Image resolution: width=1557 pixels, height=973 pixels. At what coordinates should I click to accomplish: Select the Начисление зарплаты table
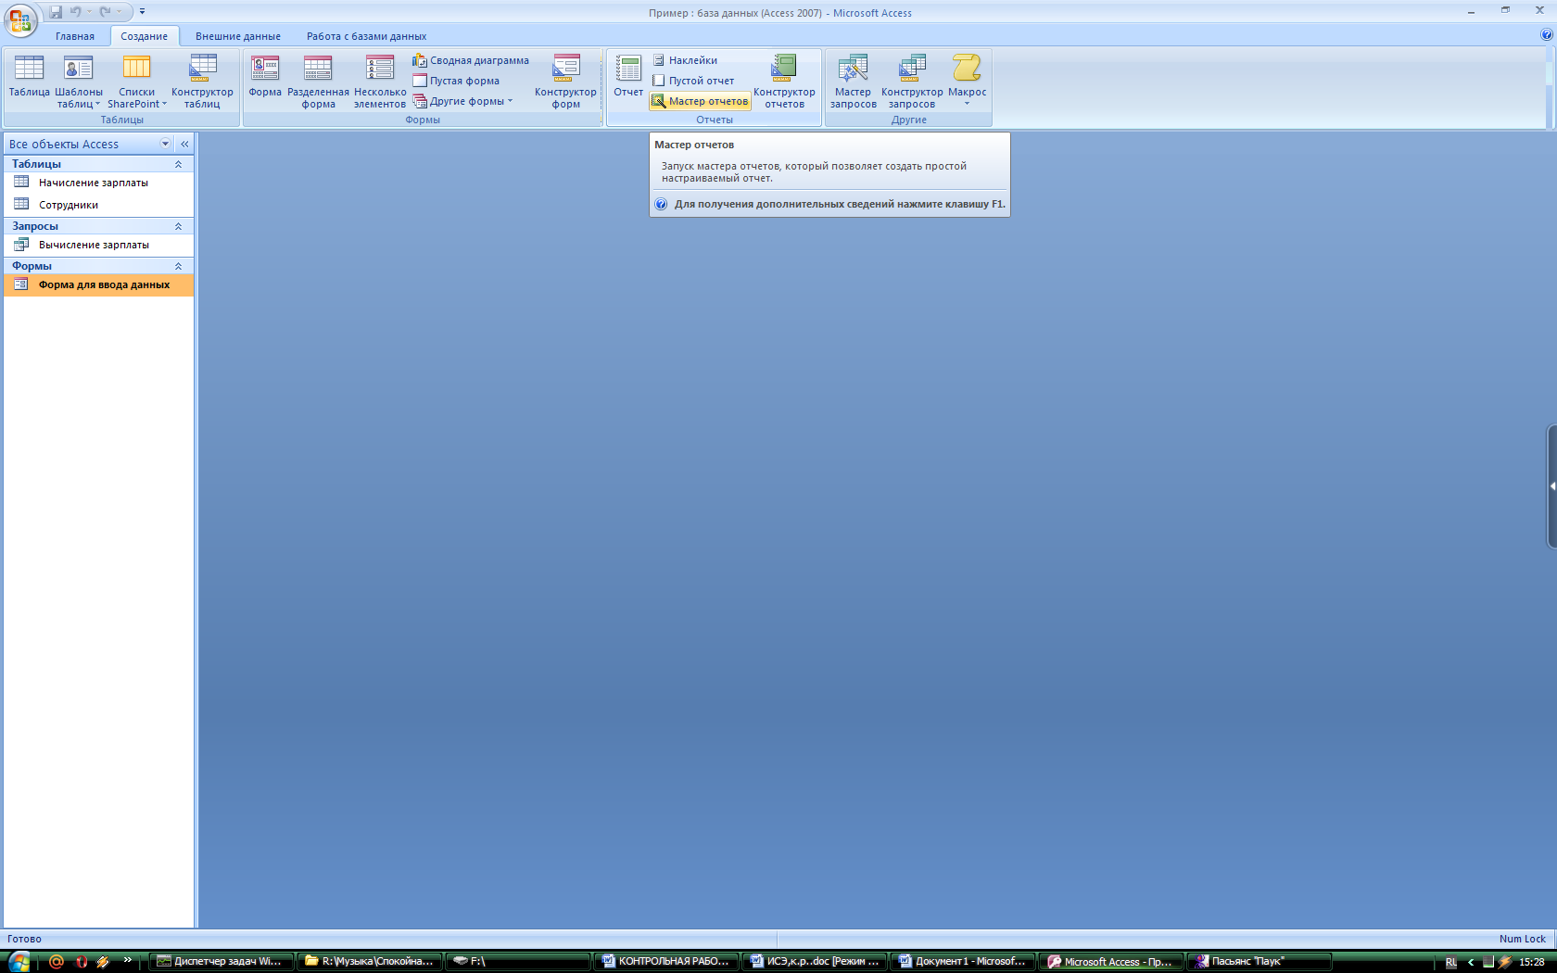(99, 183)
